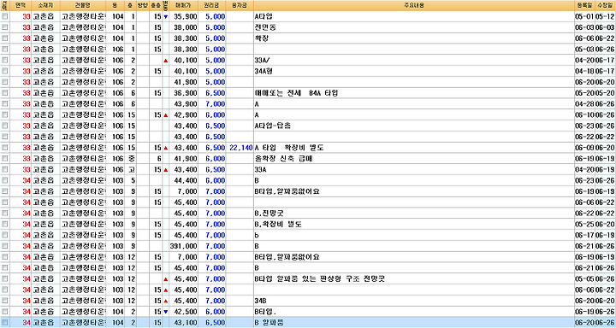Screen dimensions: 616x328
Task: Select the '전면동' note cell
Action: [414, 27]
